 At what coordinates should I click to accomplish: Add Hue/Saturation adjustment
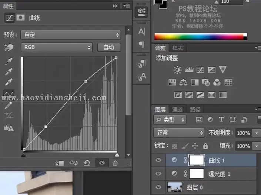[x=172, y=83]
